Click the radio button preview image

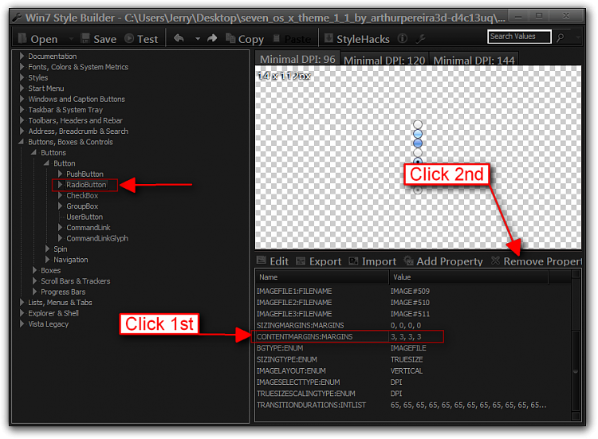click(418, 157)
